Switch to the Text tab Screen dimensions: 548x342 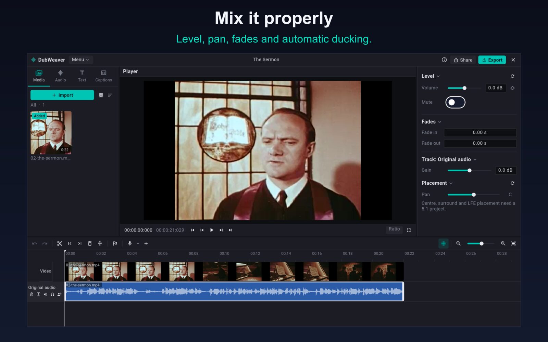tap(82, 76)
